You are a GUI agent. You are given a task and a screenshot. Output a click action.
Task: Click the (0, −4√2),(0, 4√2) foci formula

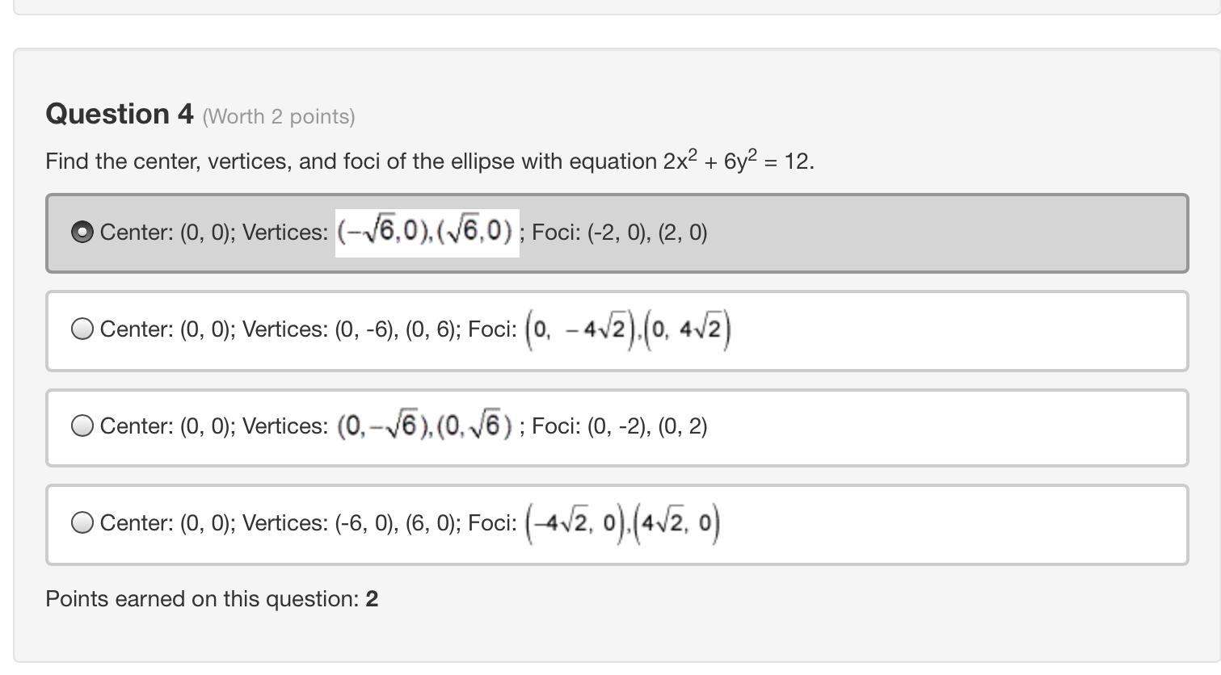pyautogui.click(x=628, y=329)
